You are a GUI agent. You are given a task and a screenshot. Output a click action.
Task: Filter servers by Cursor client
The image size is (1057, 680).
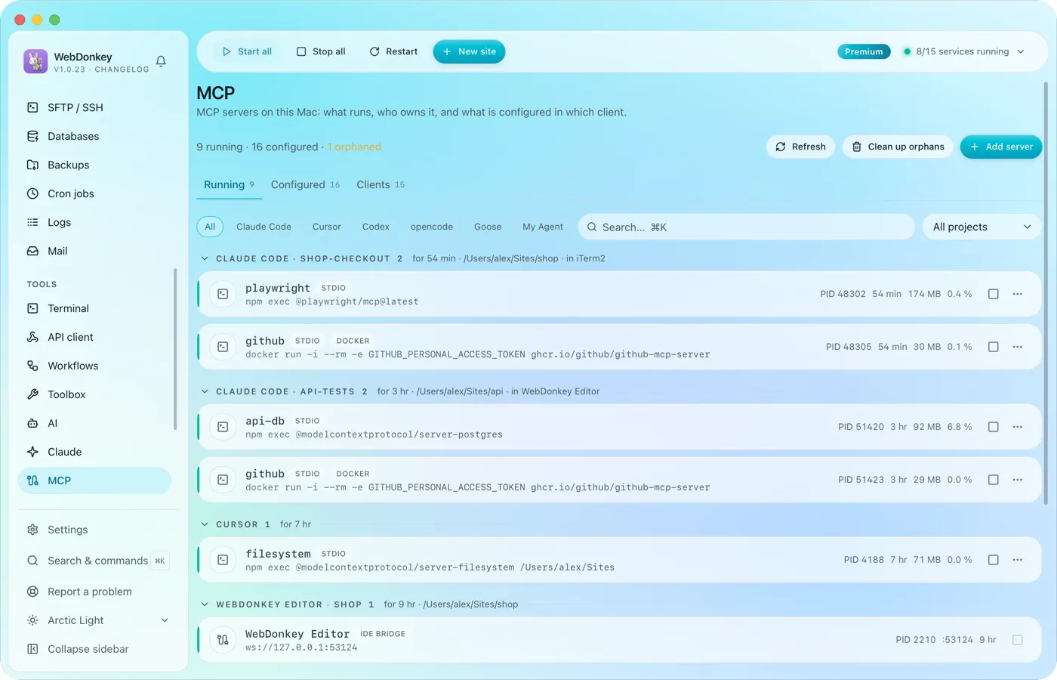click(x=327, y=227)
